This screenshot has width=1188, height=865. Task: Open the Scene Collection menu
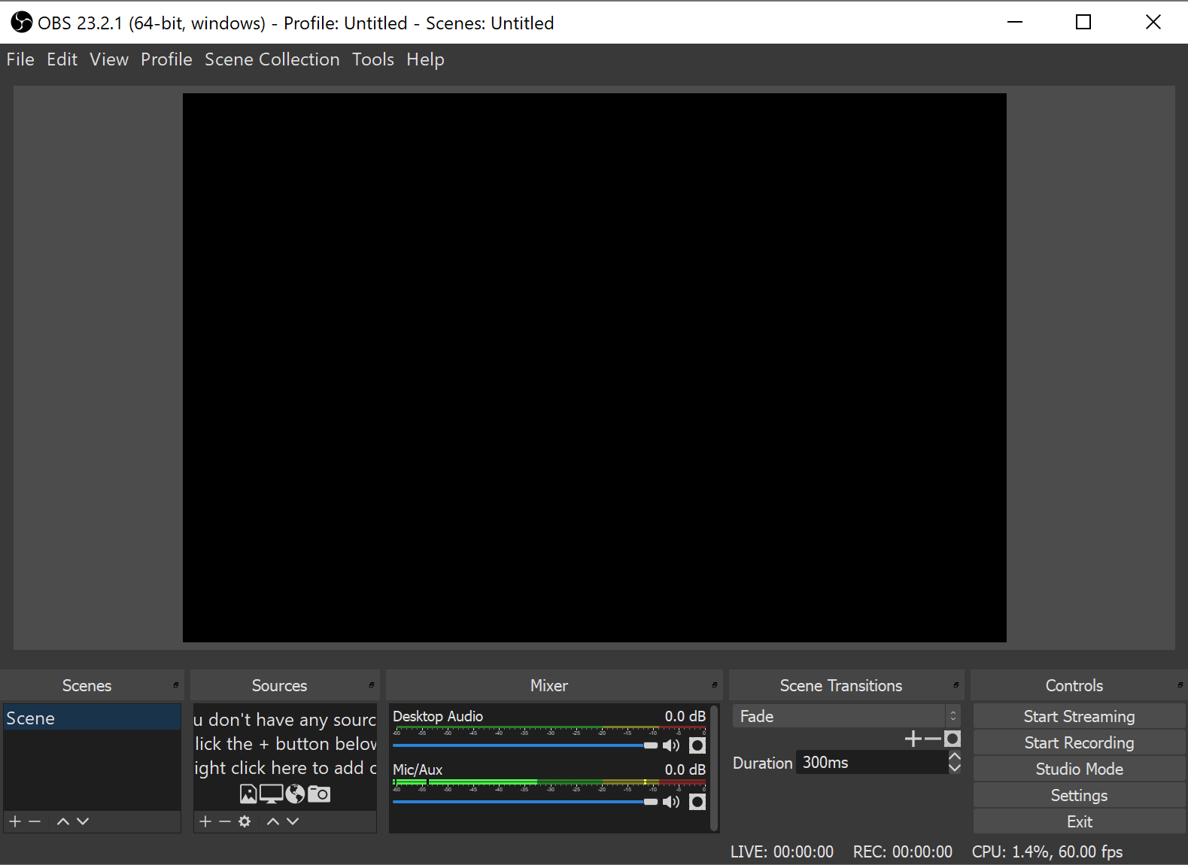tap(272, 59)
